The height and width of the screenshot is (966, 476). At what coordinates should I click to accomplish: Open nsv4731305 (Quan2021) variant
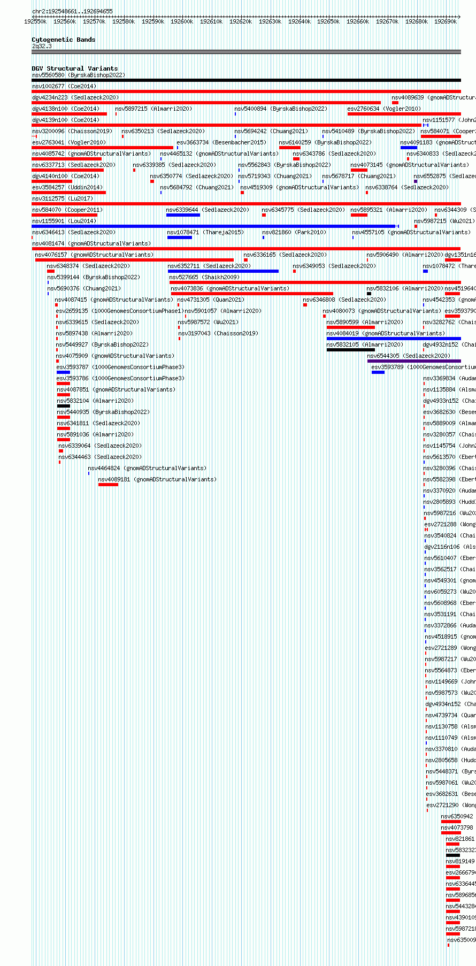pyautogui.click(x=211, y=300)
